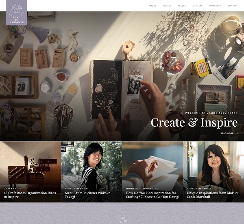Select Places in the navigation bar

(x=182, y=6)
